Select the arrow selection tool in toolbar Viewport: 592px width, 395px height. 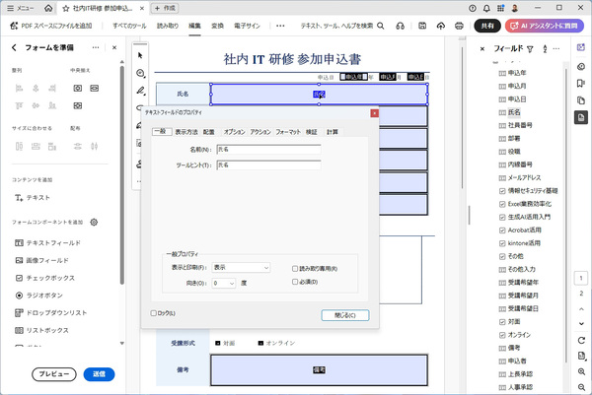coord(140,55)
